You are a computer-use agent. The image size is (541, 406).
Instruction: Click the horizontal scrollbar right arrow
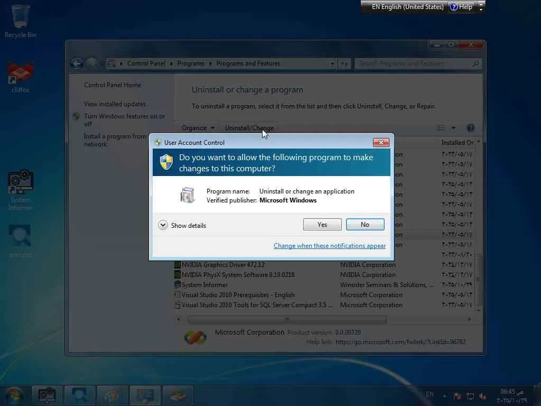[x=469, y=319]
